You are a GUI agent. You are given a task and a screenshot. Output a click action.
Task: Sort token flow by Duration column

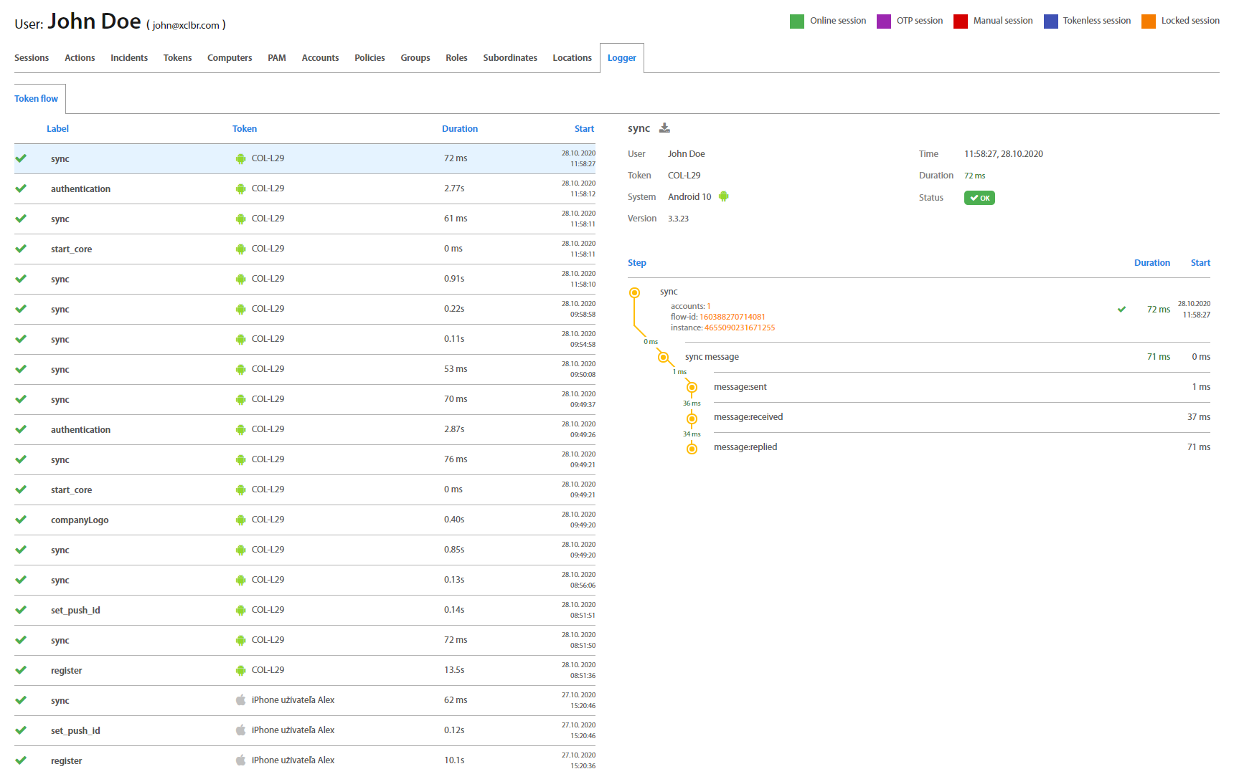click(x=459, y=129)
